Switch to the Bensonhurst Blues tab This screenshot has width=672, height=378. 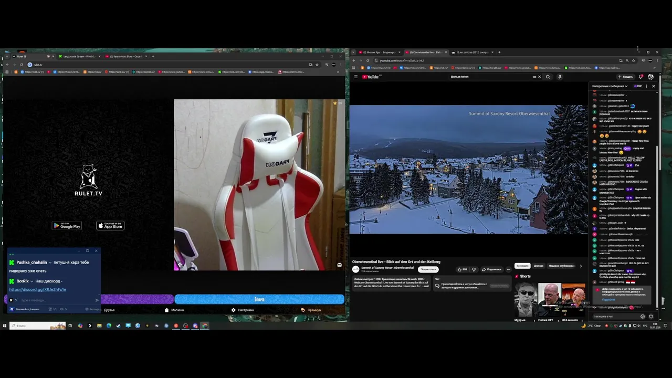coord(126,56)
